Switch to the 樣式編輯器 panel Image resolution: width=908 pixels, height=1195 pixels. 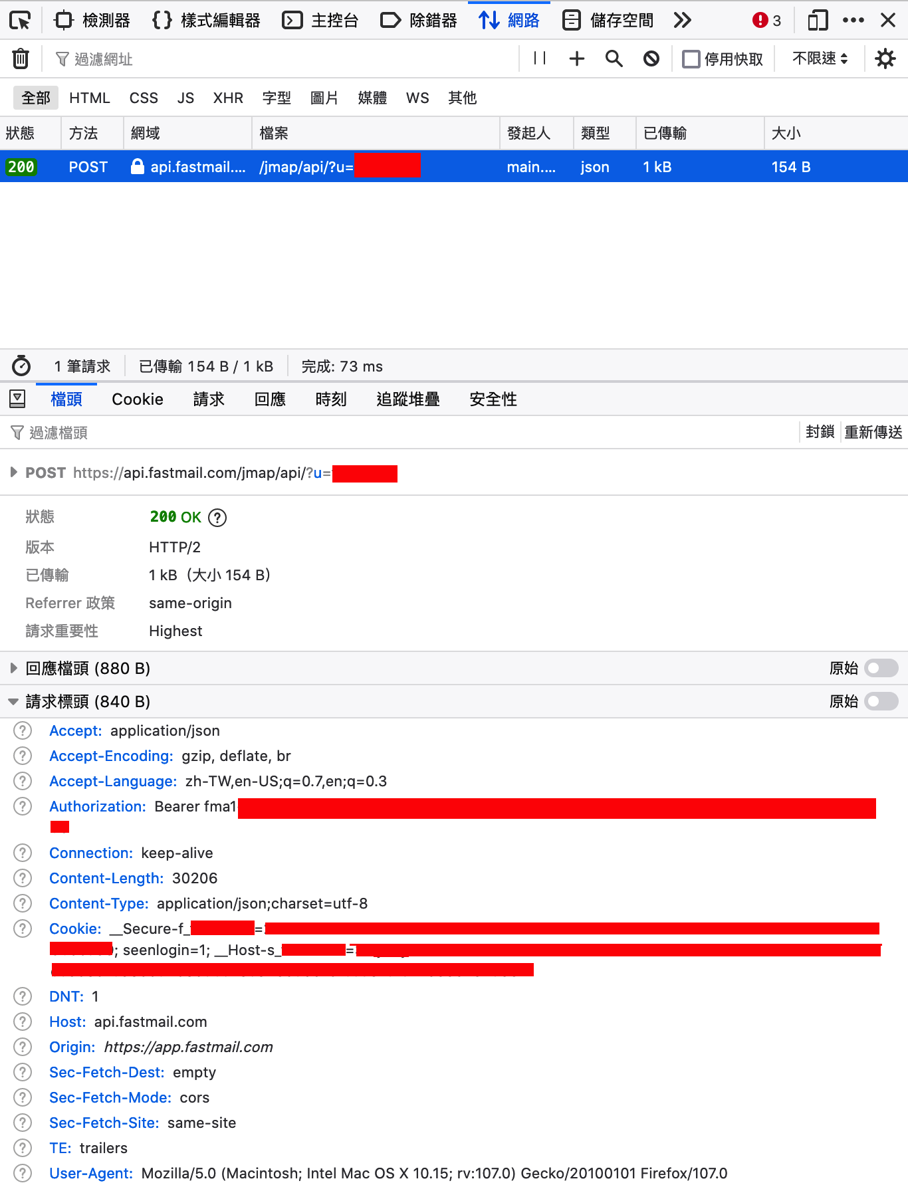coord(206,21)
